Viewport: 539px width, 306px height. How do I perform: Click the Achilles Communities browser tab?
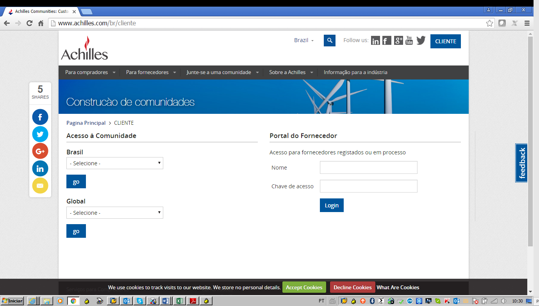click(x=42, y=12)
